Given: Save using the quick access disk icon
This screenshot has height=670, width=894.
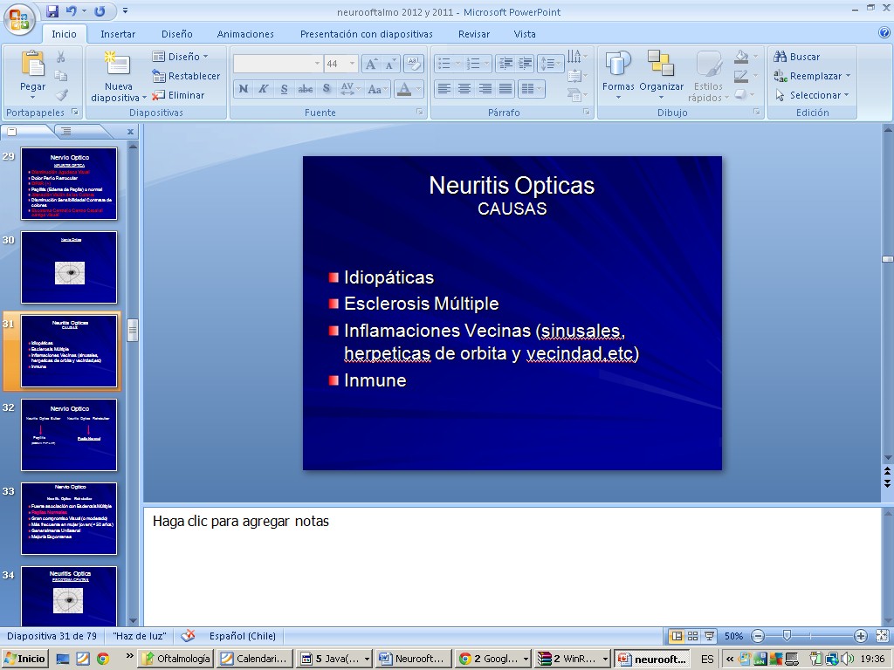Looking at the screenshot, I should 52,11.
